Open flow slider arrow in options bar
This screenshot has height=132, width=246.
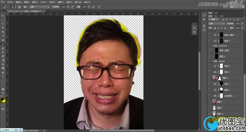(89, 7)
